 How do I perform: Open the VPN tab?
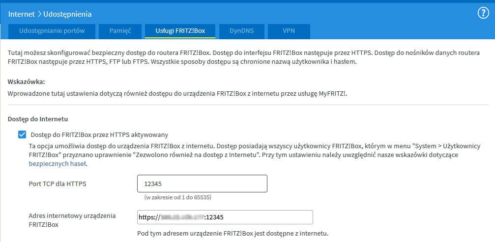(x=289, y=31)
